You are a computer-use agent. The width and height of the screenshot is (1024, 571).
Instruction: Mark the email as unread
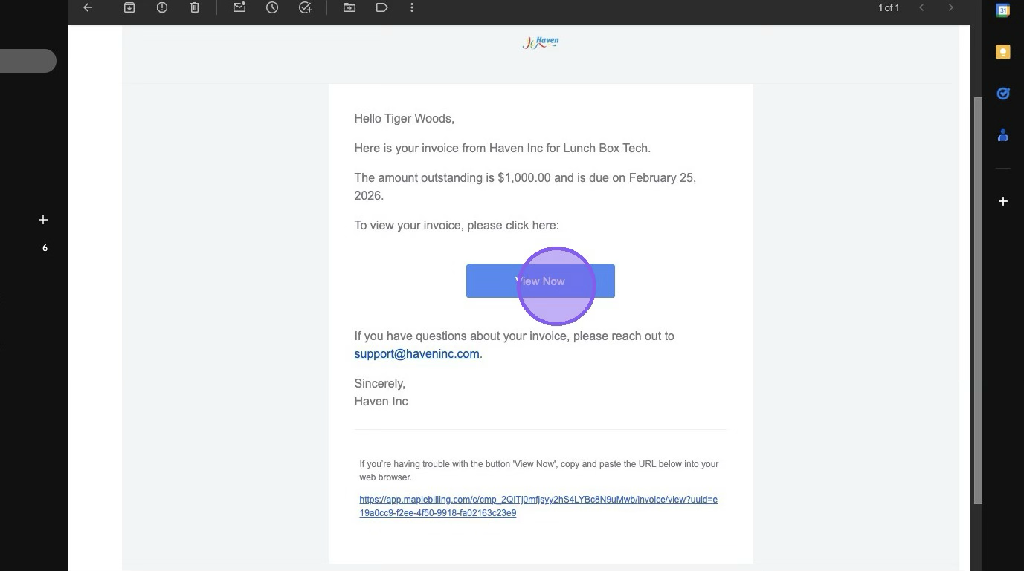pos(239,7)
